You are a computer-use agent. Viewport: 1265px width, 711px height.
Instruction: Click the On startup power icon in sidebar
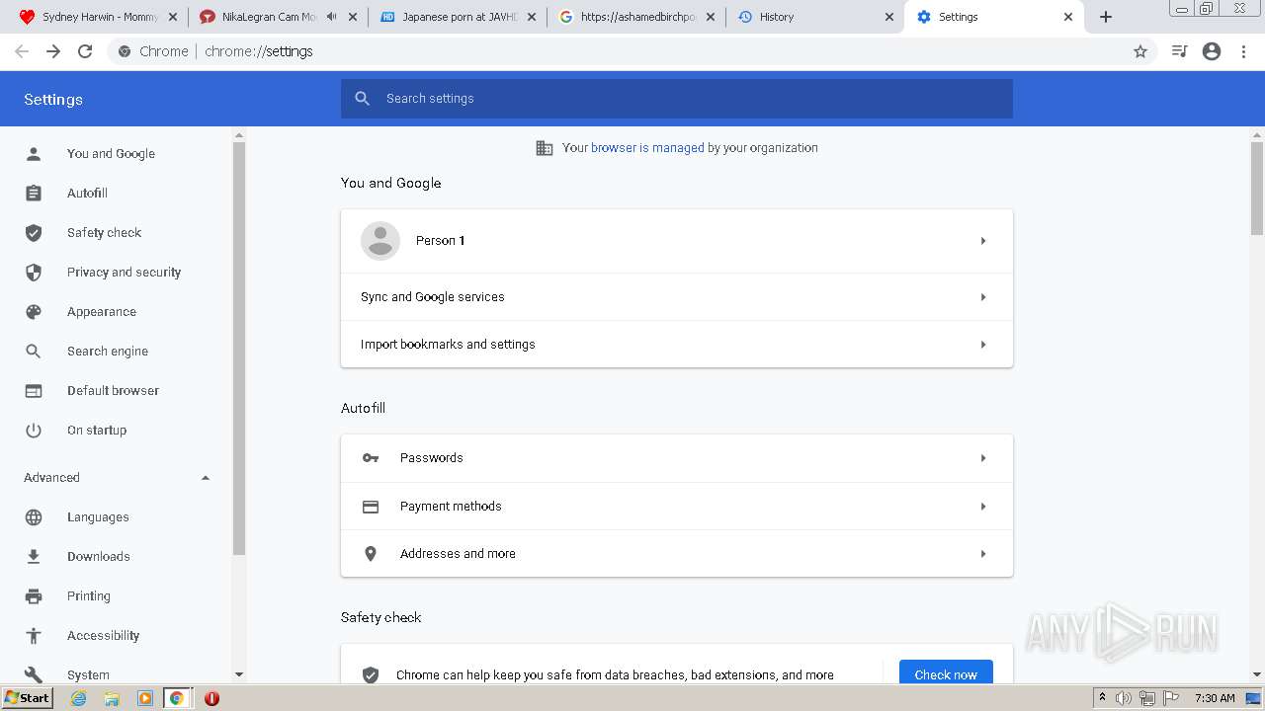coord(34,431)
